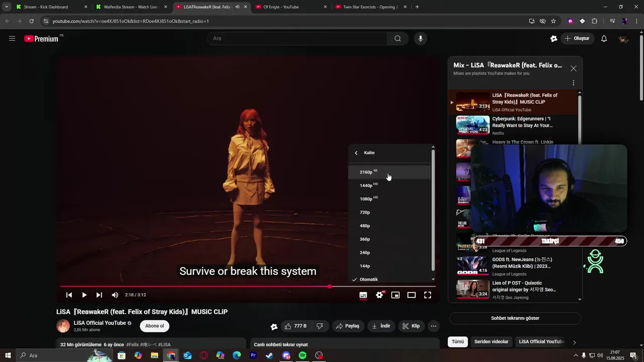Viewport: 644px width, 362px height.
Task: Open Lies of P OST Quixotic video
Action: (x=513, y=290)
